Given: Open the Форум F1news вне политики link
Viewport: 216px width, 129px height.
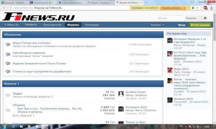Looking at the screenshot, I should click(x=32, y=43).
